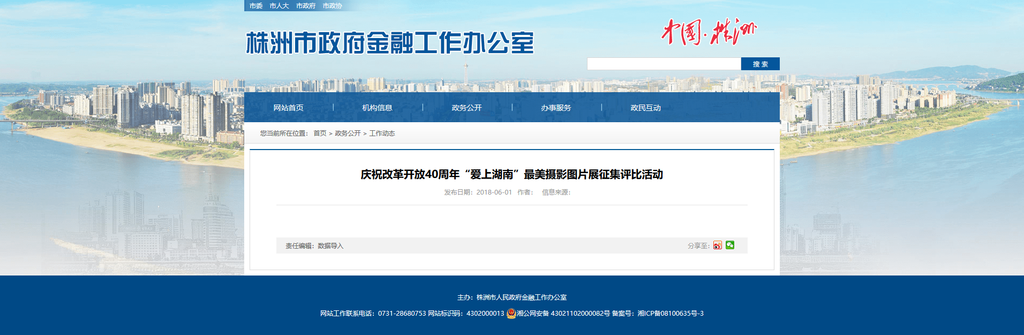Go to 网站首页 in navigation bar
The image size is (1024, 335).
pos(288,108)
